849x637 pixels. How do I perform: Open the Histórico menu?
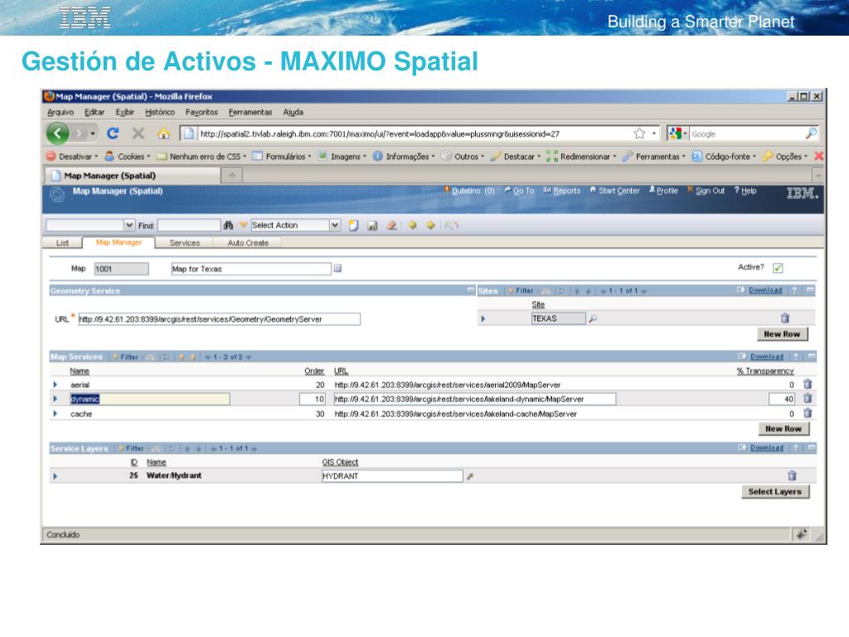160,112
